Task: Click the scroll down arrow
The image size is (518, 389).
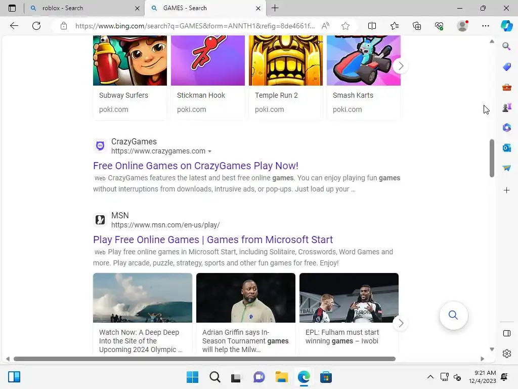Action: pyautogui.click(x=492, y=349)
